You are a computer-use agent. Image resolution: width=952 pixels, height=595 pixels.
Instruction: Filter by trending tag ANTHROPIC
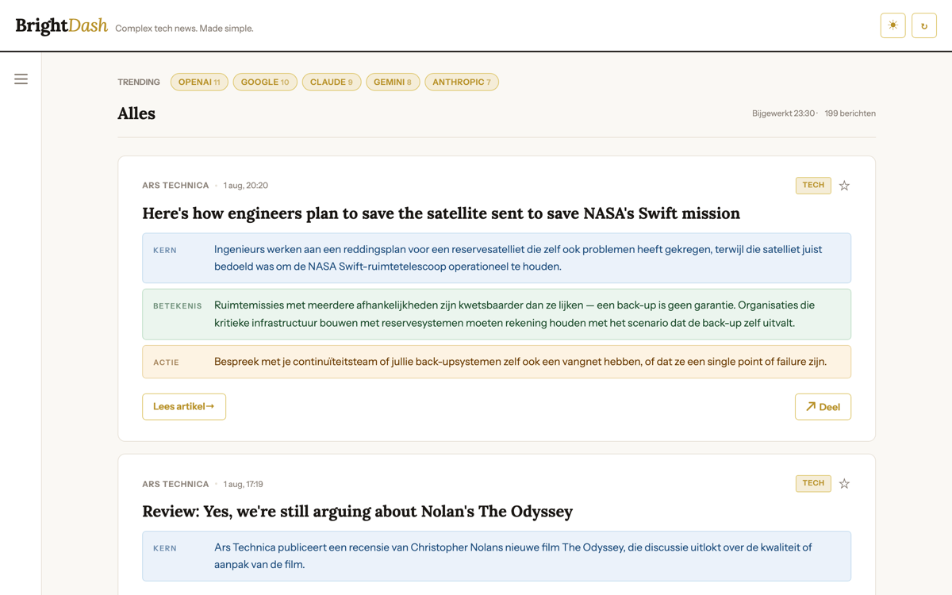pyautogui.click(x=462, y=82)
